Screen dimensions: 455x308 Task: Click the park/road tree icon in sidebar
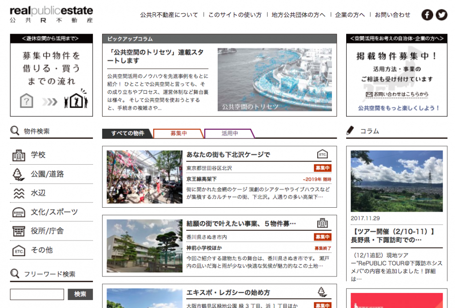19,174
